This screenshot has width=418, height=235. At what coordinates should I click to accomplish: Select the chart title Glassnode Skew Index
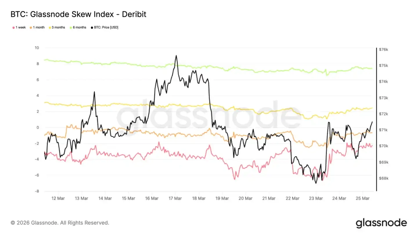pyautogui.click(x=78, y=14)
